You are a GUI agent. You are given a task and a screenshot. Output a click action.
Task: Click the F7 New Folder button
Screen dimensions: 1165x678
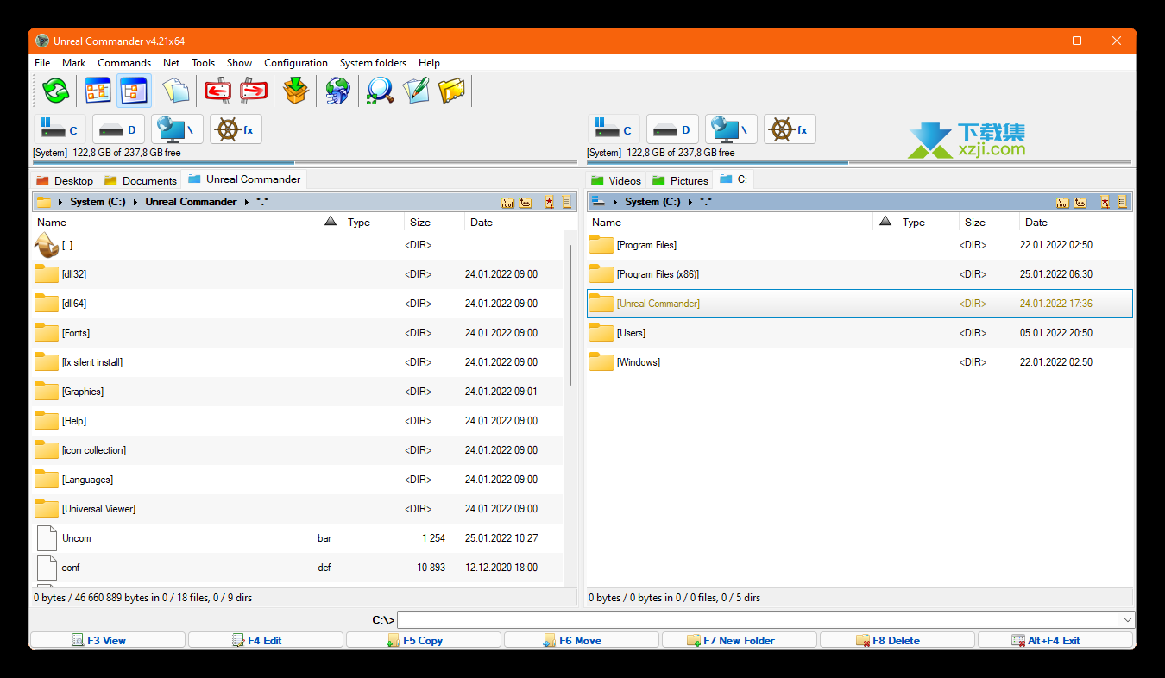click(x=739, y=640)
